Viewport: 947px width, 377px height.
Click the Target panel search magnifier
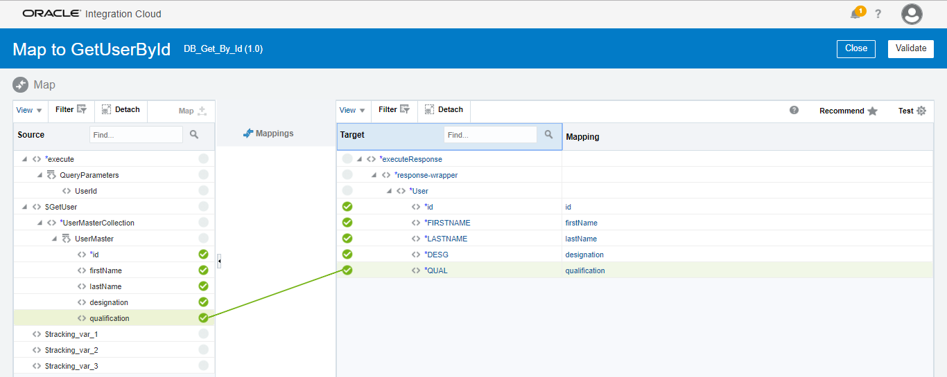click(x=548, y=134)
